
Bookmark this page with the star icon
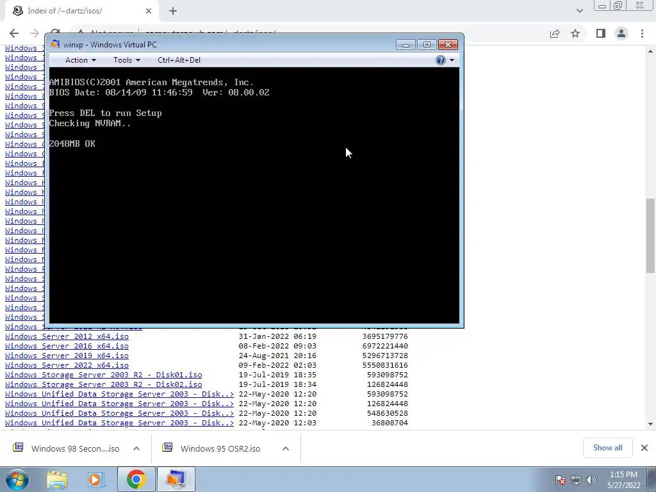(x=575, y=33)
